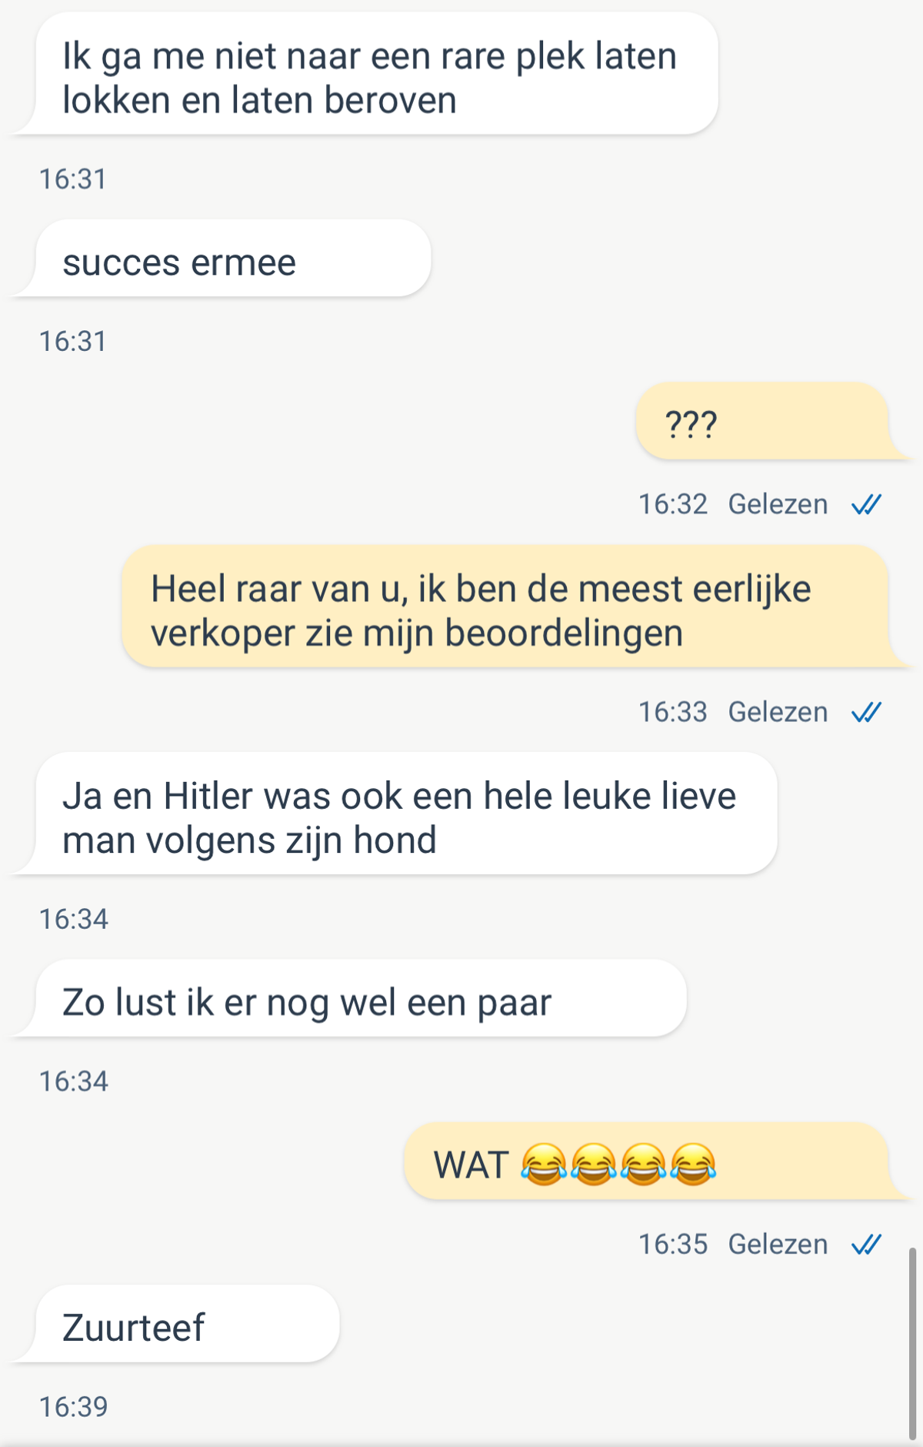
Task: Tap the 'WAT' sent message bubble
Action: pyautogui.click(x=658, y=1161)
